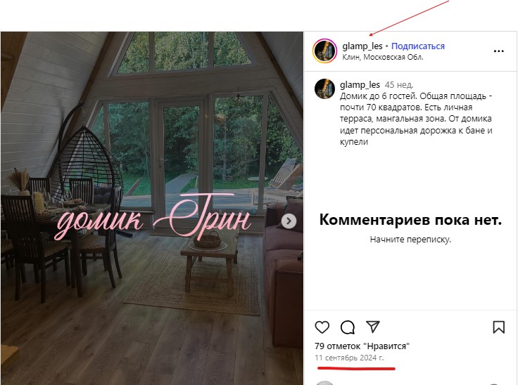Viewport: 518px width, 385px height.
Task: Open the three-dot more options menu
Action: [498, 51]
